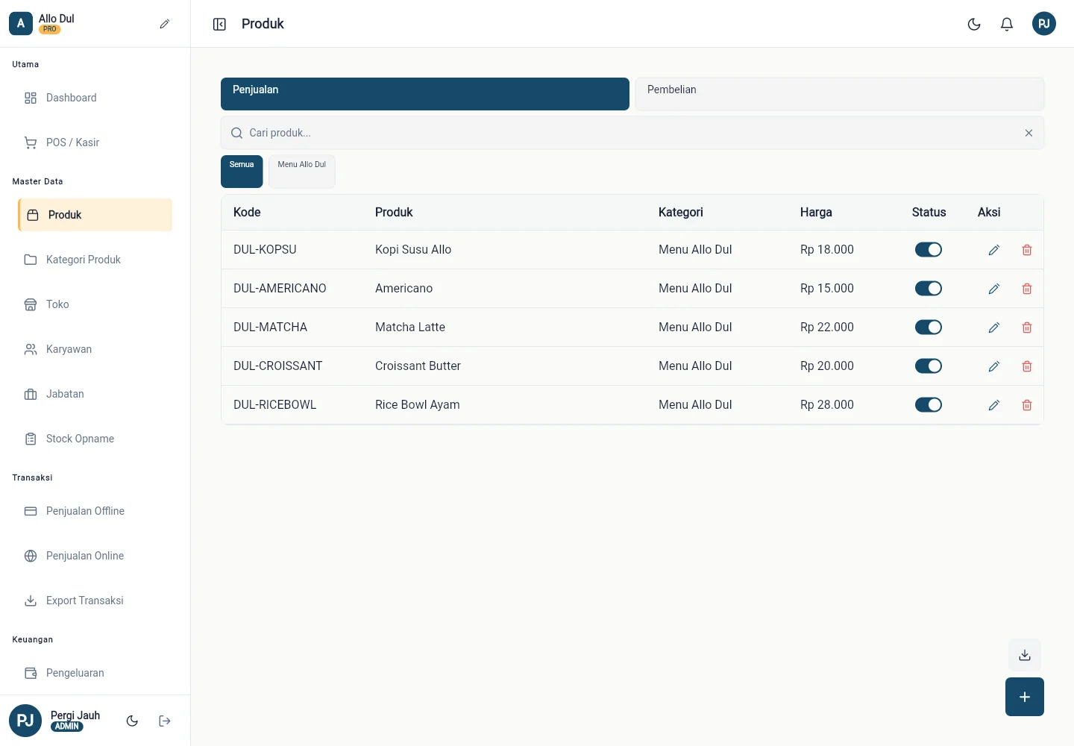Go to Kategori Produk page
Viewport: 1074px width, 746px height.
(x=95, y=260)
